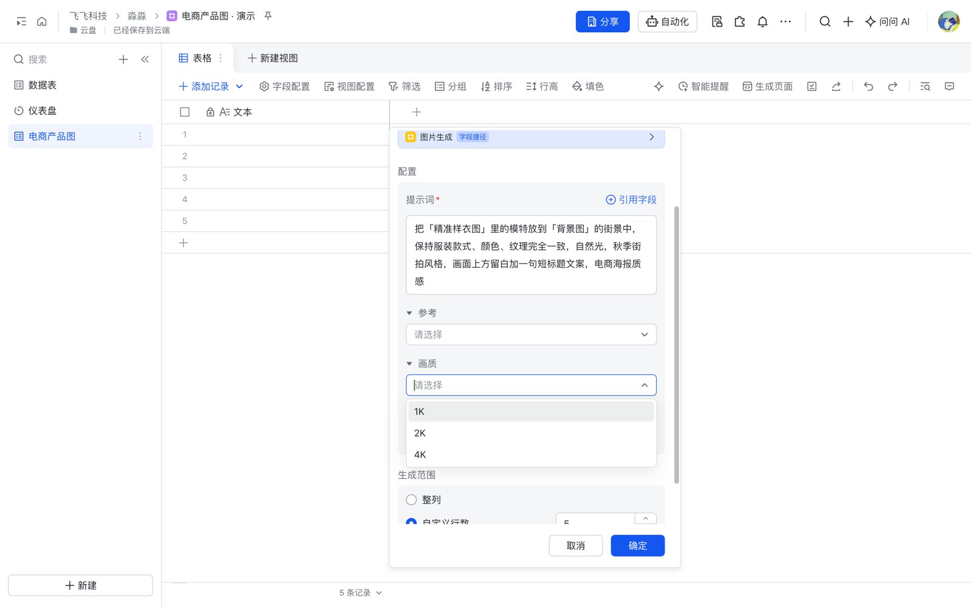
Task: Click 添加记录 to add record
Action: [204, 87]
